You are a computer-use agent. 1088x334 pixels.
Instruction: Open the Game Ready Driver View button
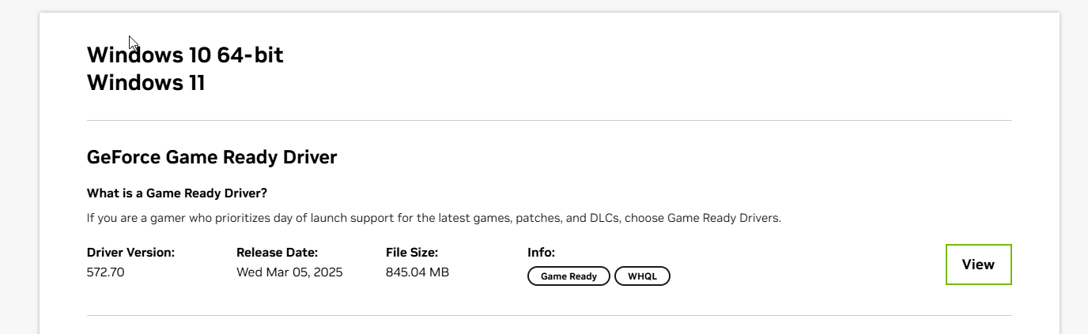coord(978,265)
